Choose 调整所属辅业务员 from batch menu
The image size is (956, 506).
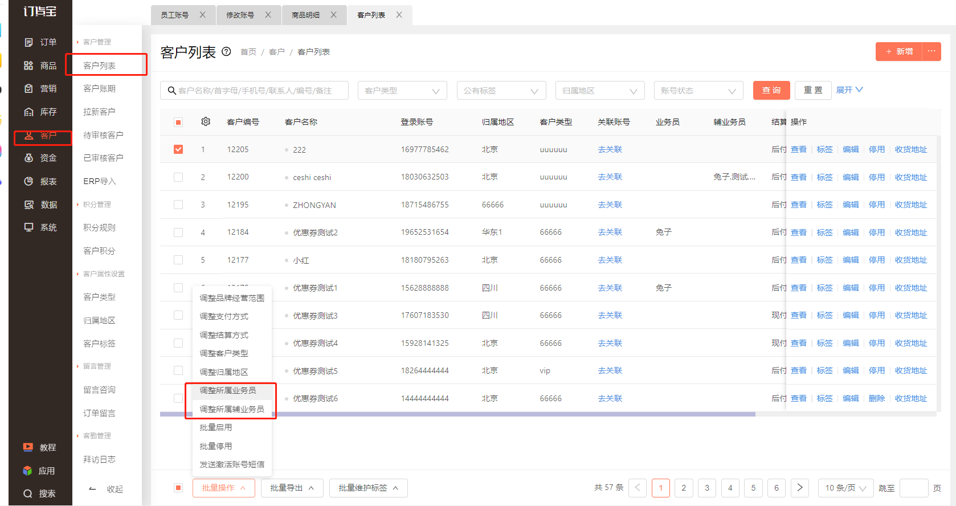coord(232,409)
